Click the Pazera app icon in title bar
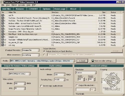Viewport: 125px width, 96px height. (2, 2)
